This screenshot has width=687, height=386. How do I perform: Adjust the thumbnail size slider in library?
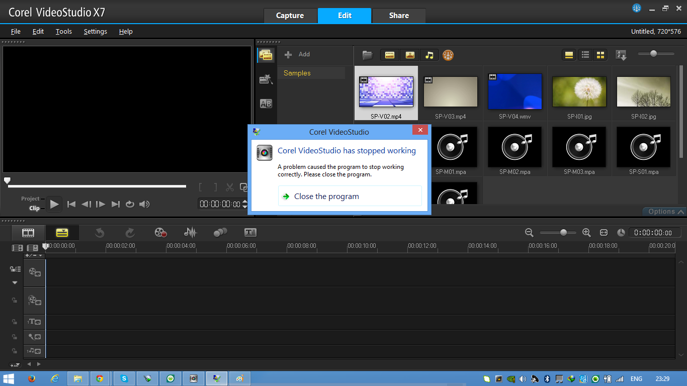[653, 54]
